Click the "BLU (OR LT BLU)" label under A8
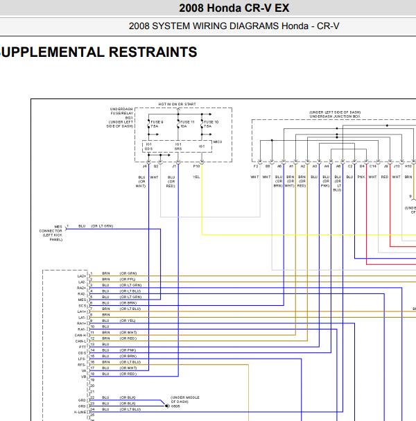 click(x=338, y=183)
